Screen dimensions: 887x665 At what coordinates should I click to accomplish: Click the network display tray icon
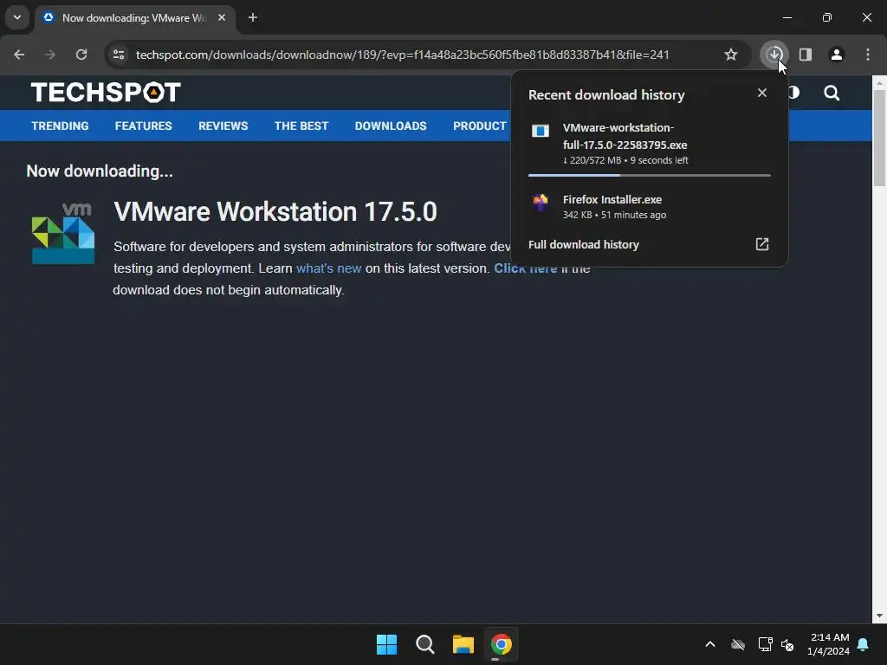[x=765, y=644]
